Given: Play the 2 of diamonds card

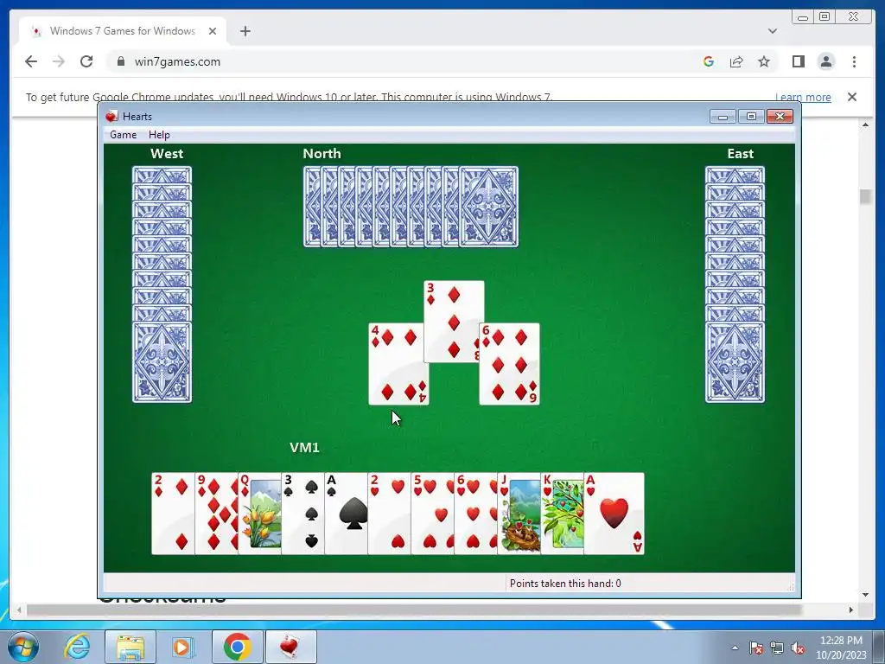Looking at the screenshot, I should (173, 514).
